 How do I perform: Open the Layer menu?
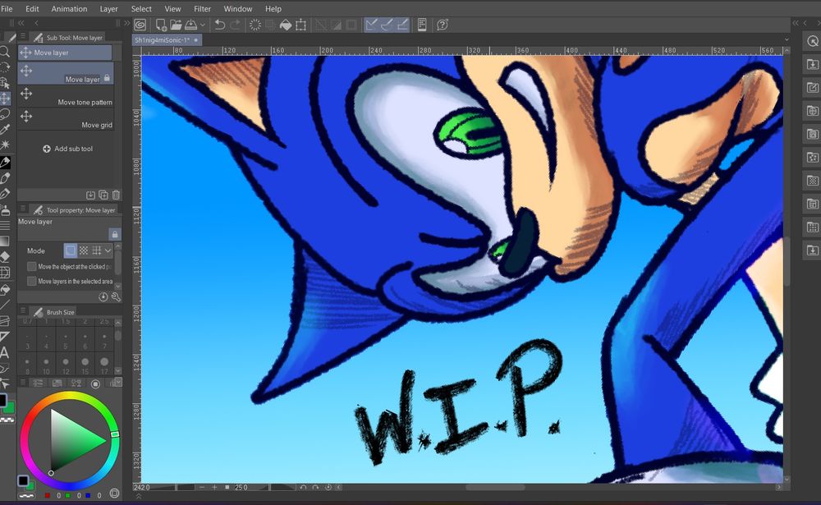point(109,9)
